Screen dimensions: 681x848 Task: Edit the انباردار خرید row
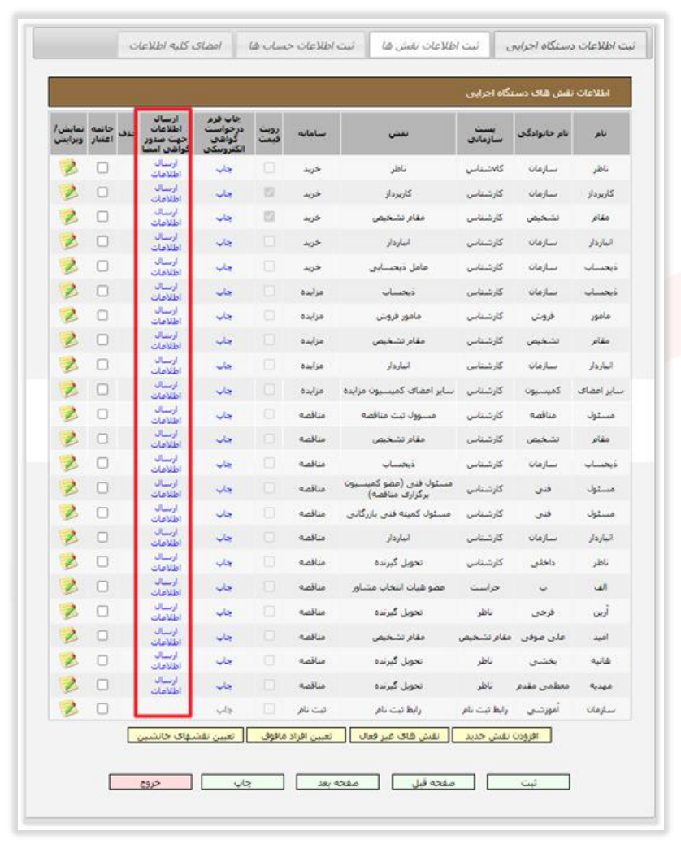[68, 242]
